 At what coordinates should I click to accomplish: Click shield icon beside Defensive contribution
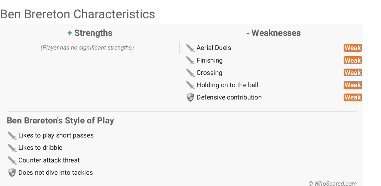click(190, 97)
